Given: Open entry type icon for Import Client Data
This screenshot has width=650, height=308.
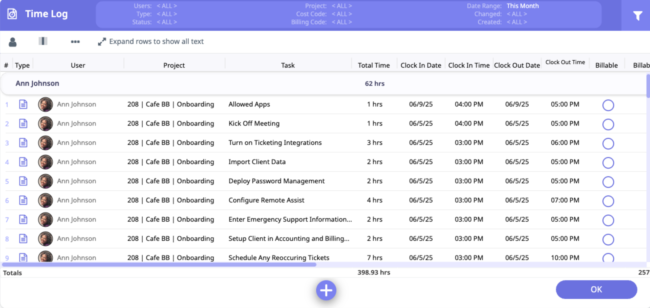Looking at the screenshot, I should point(23,162).
